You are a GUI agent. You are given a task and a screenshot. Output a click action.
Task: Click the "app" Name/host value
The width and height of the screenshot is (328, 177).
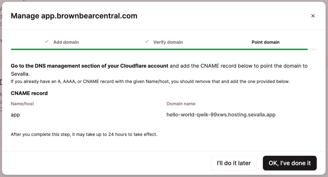[15, 114]
